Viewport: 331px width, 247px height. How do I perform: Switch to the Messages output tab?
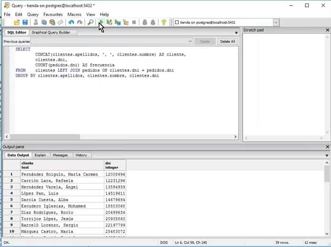pyautogui.click(x=60, y=155)
